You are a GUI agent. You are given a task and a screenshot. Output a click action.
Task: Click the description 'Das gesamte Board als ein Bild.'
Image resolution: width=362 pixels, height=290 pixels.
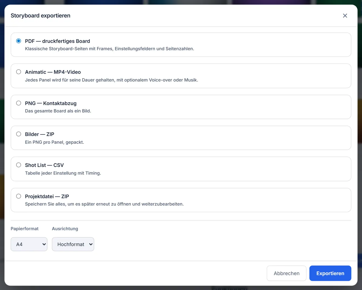coord(58,111)
